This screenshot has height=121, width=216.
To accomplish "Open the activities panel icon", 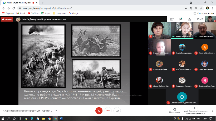I will tap(190, 19).
